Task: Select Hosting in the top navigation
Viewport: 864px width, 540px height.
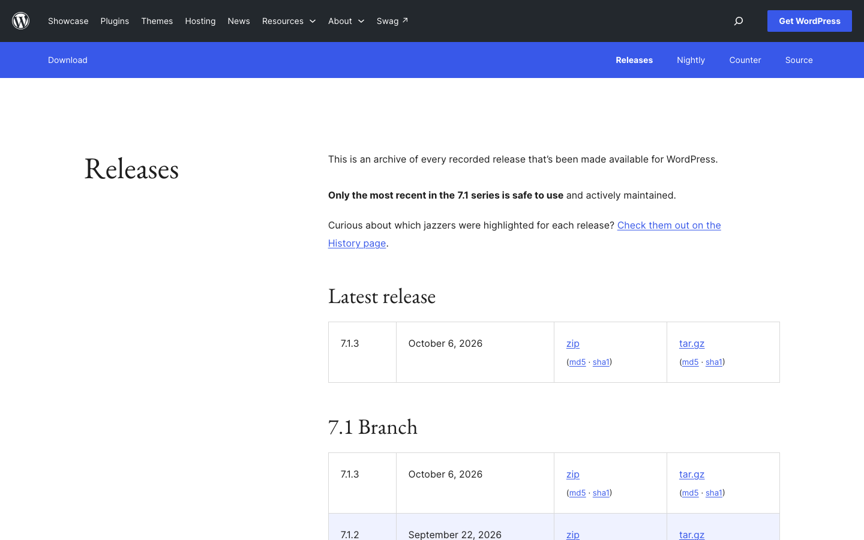Action: 200,21
